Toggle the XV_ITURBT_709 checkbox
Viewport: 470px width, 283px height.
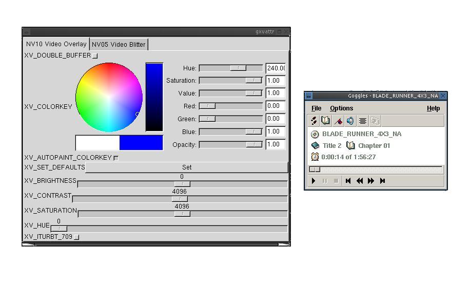click(x=76, y=237)
